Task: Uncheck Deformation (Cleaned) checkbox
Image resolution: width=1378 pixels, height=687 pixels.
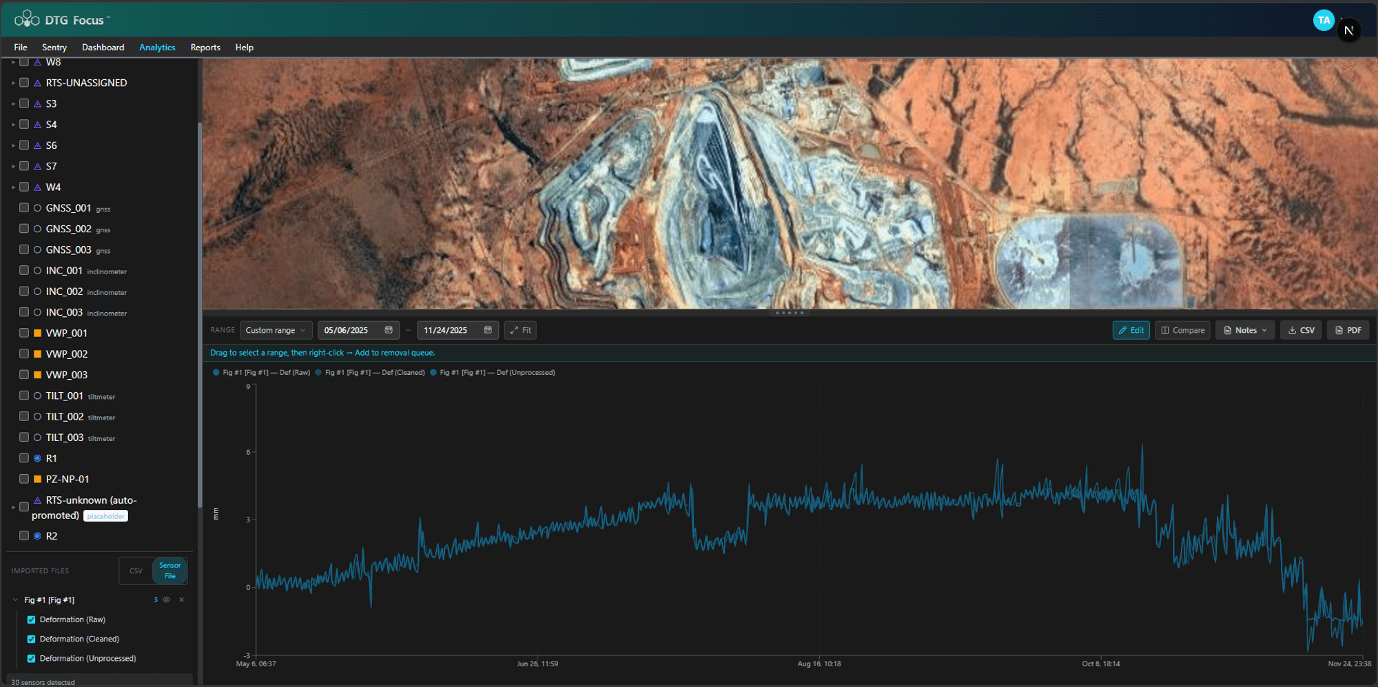Action: click(31, 639)
